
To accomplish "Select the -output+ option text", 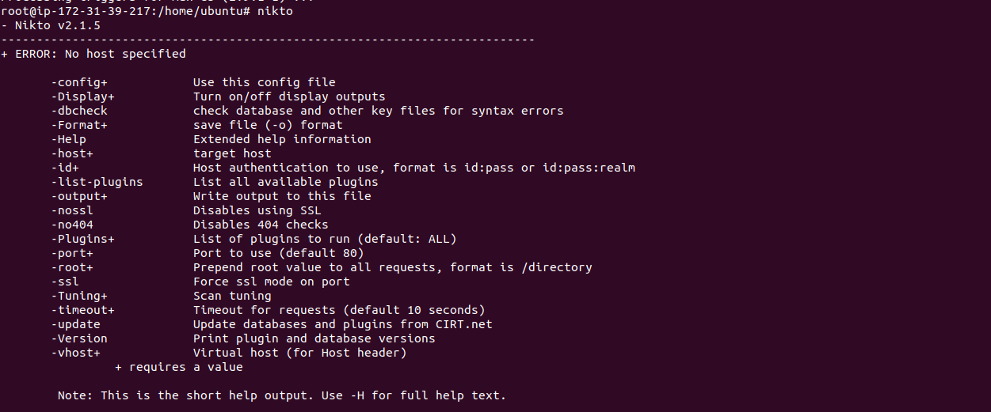I will click(x=79, y=196).
